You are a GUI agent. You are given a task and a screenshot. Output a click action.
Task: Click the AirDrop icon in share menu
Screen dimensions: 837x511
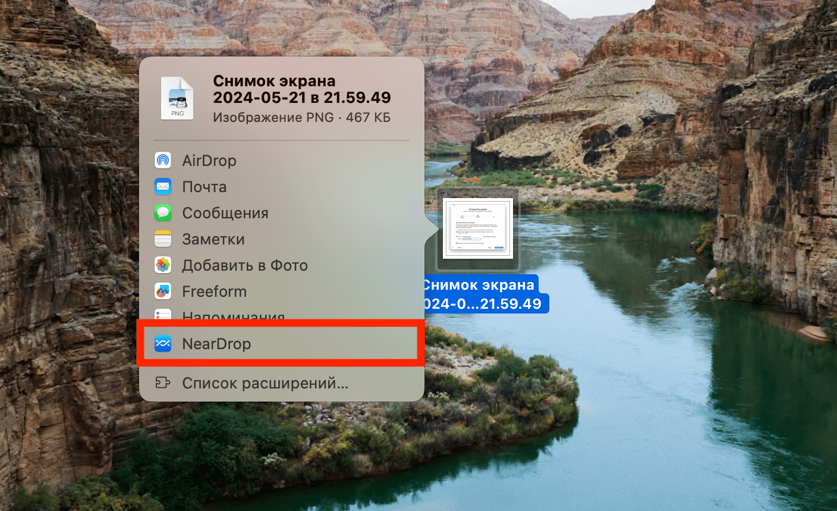coord(163,161)
